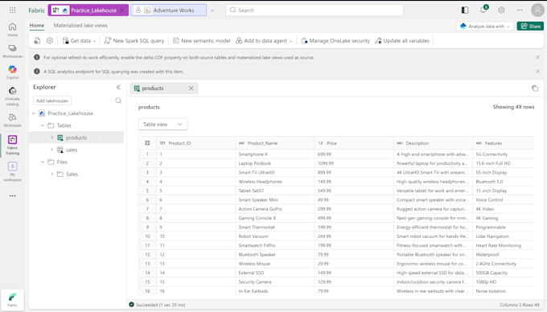Open lakehouse settings gear in toolbar

point(50,41)
